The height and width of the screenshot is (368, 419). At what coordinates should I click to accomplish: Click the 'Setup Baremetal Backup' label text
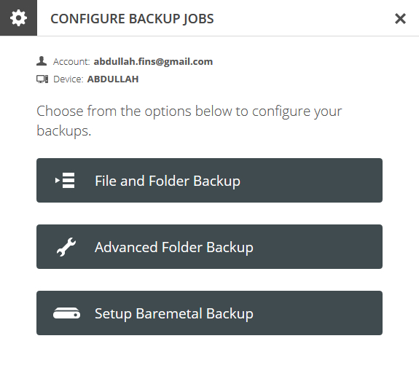point(174,314)
